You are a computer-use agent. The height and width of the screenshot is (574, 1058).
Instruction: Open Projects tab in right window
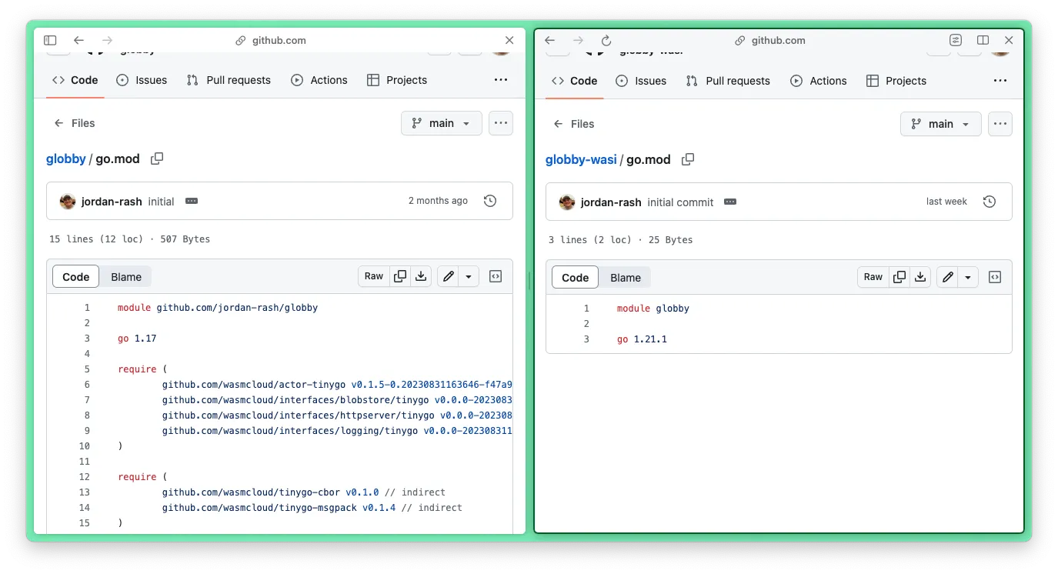896,81
